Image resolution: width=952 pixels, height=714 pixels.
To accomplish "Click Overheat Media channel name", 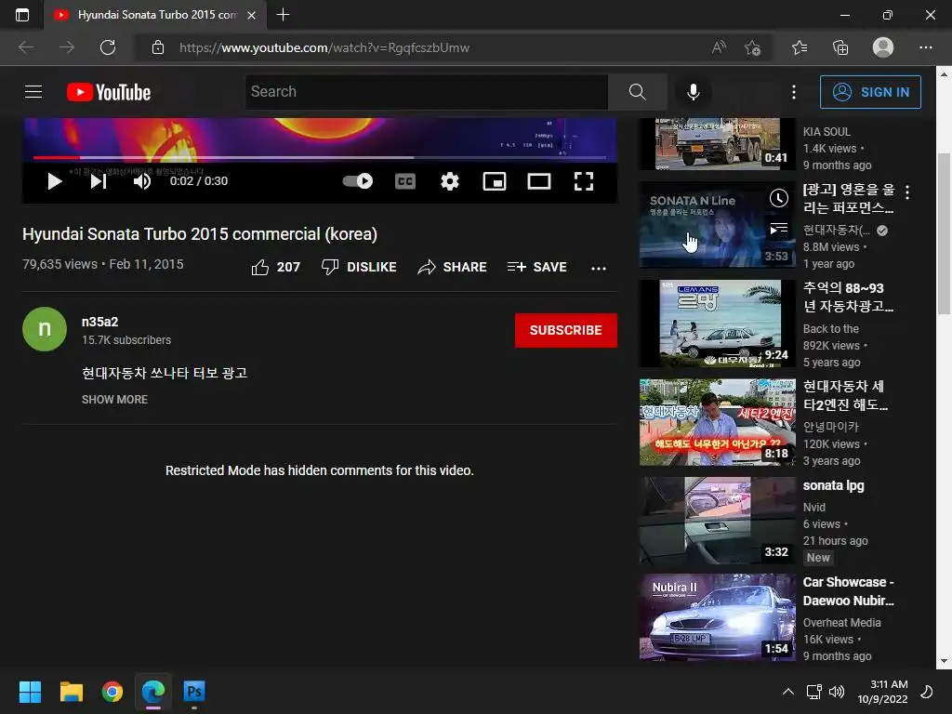I will pyautogui.click(x=841, y=622).
